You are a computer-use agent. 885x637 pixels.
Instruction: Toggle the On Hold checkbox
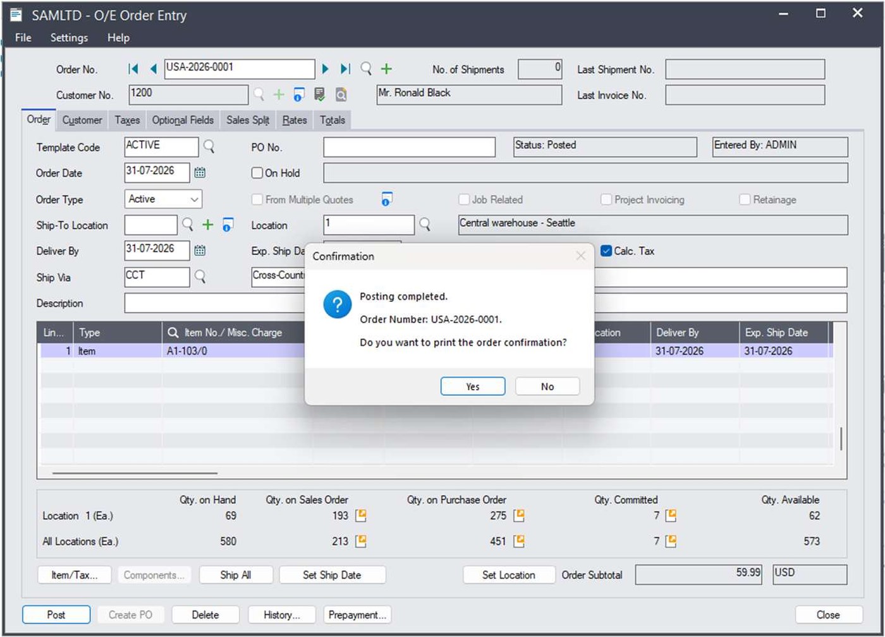click(x=257, y=173)
